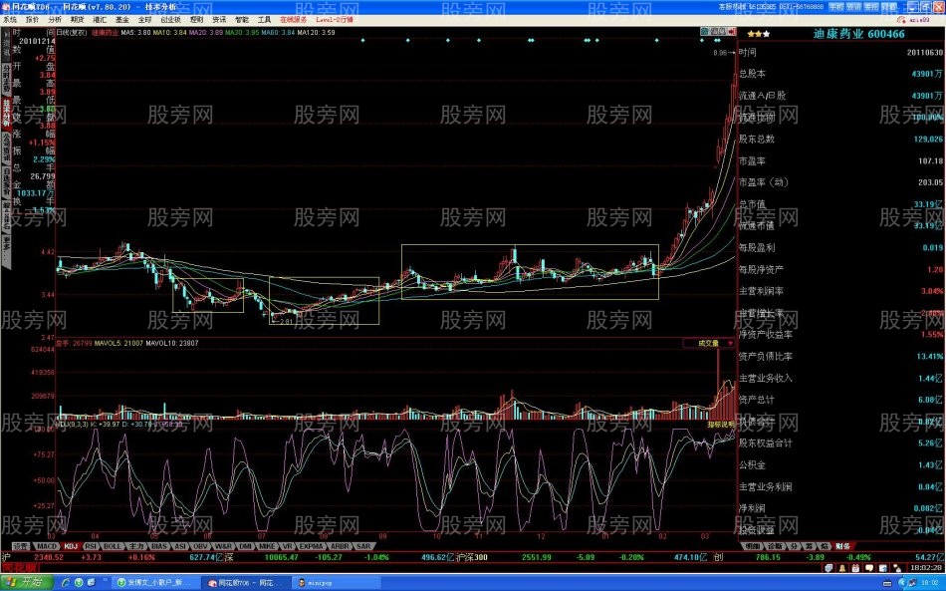
Task: Open the 报价 menu
Action: 32,20
